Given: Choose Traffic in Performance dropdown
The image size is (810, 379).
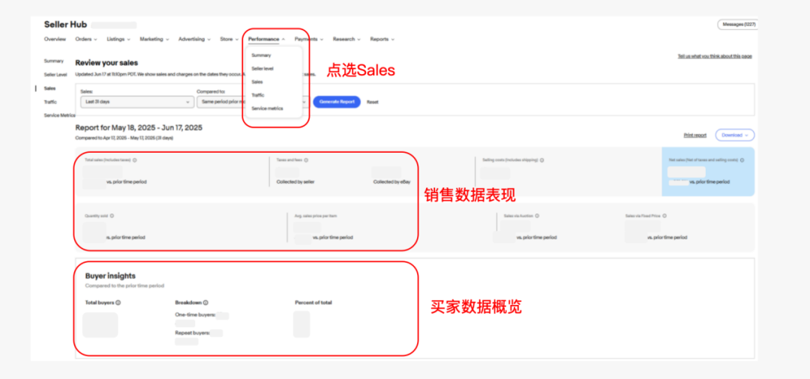Looking at the screenshot, I should click(258, 95).
